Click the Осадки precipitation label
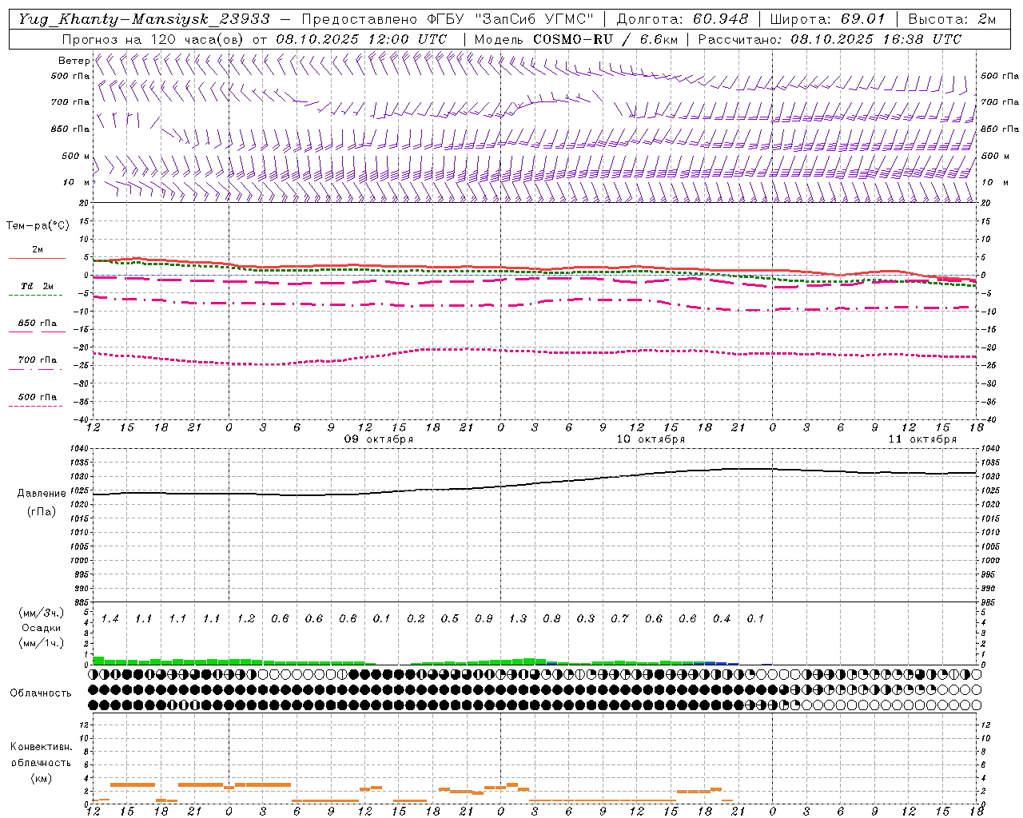 point(41,628)
